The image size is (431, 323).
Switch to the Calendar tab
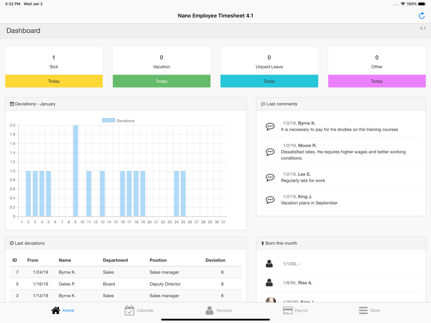[x=139, y=311]
